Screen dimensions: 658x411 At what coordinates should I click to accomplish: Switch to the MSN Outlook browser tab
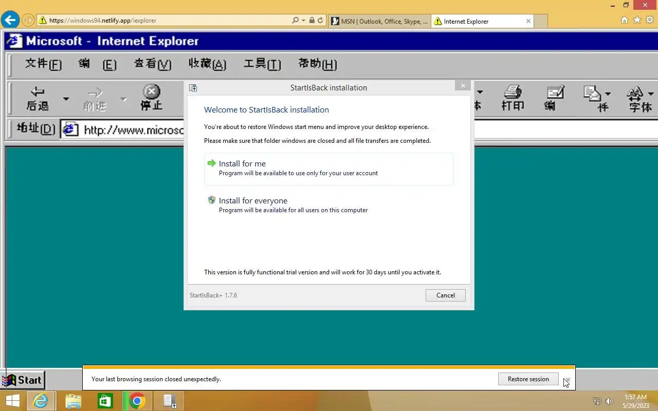pyautogui.click(x=379, y=21)
